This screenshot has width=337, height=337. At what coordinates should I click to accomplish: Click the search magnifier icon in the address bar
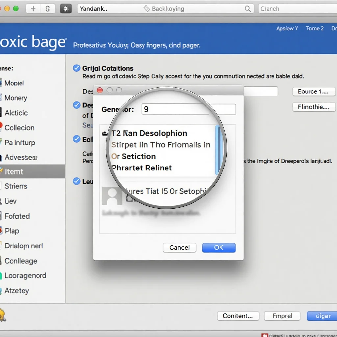tap(247, 9)
